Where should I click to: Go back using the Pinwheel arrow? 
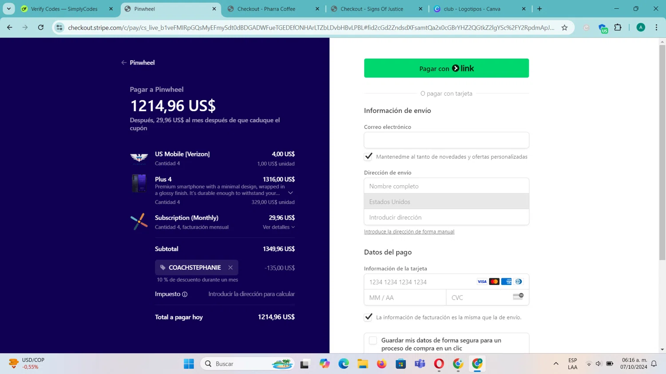tap(124, 62)
